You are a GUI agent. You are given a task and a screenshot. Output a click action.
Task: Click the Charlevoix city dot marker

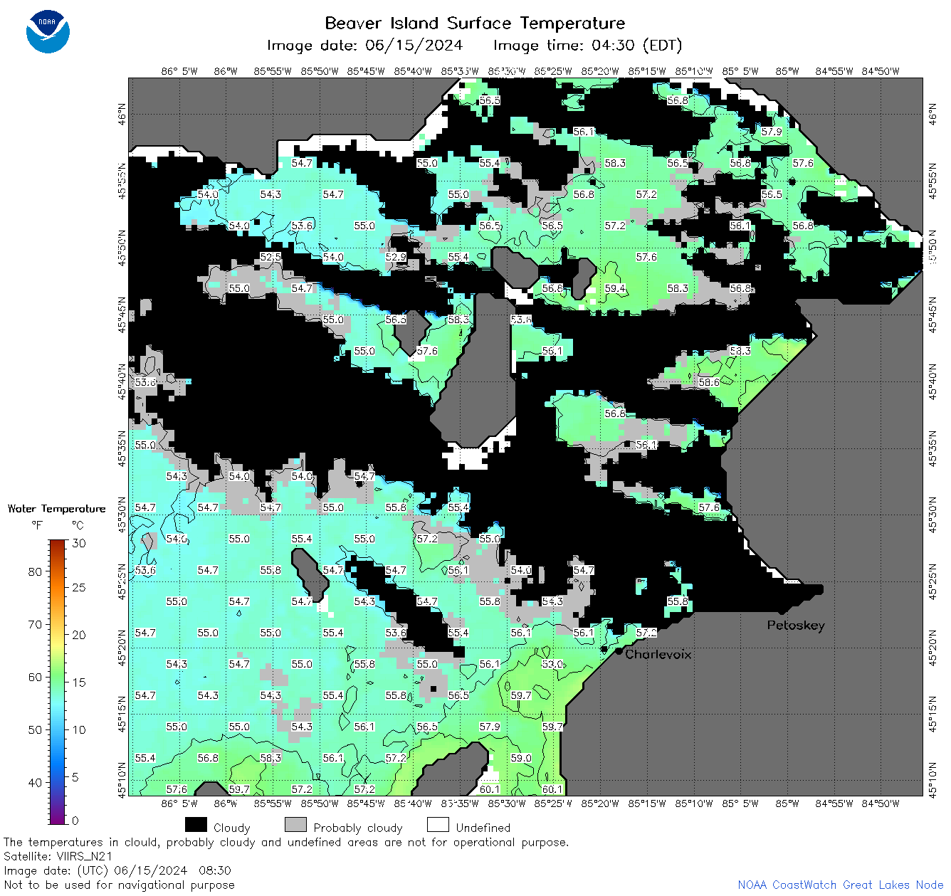619,651
